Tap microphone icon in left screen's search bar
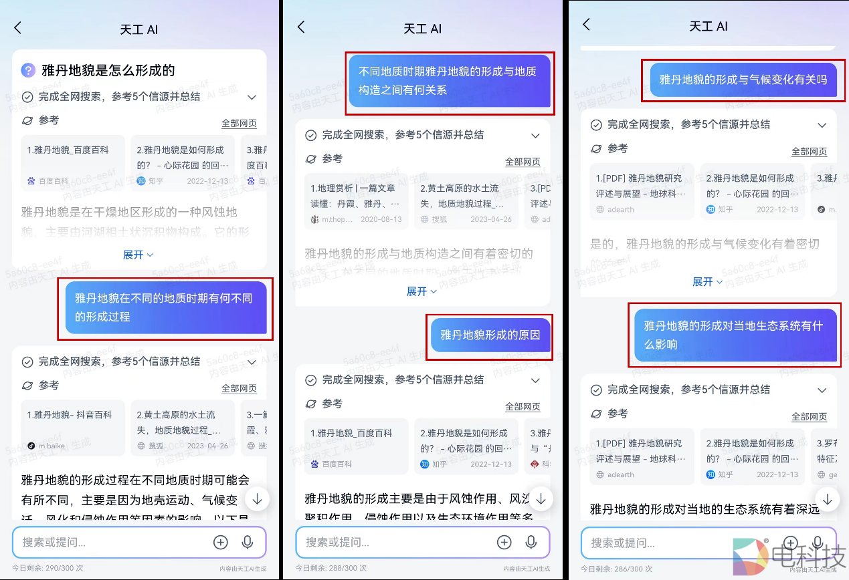The image size is (849, 580). 248,542
